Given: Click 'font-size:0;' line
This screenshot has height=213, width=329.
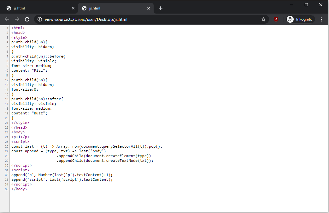Looking at the screenshot, I should pos(25,89).
